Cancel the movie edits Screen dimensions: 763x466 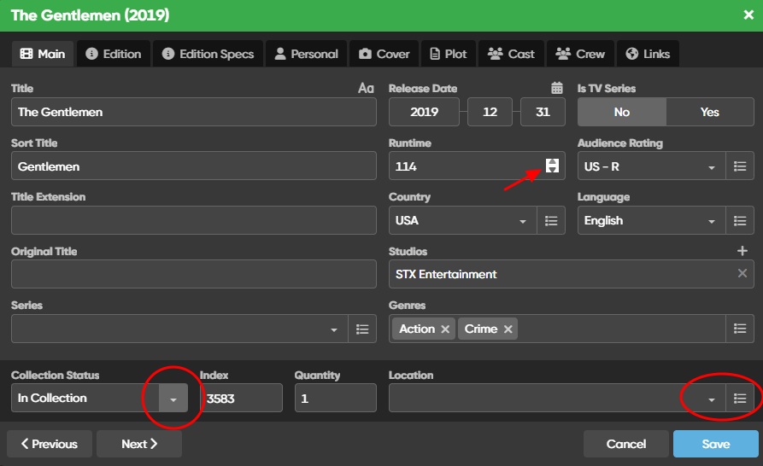point(626,444)
